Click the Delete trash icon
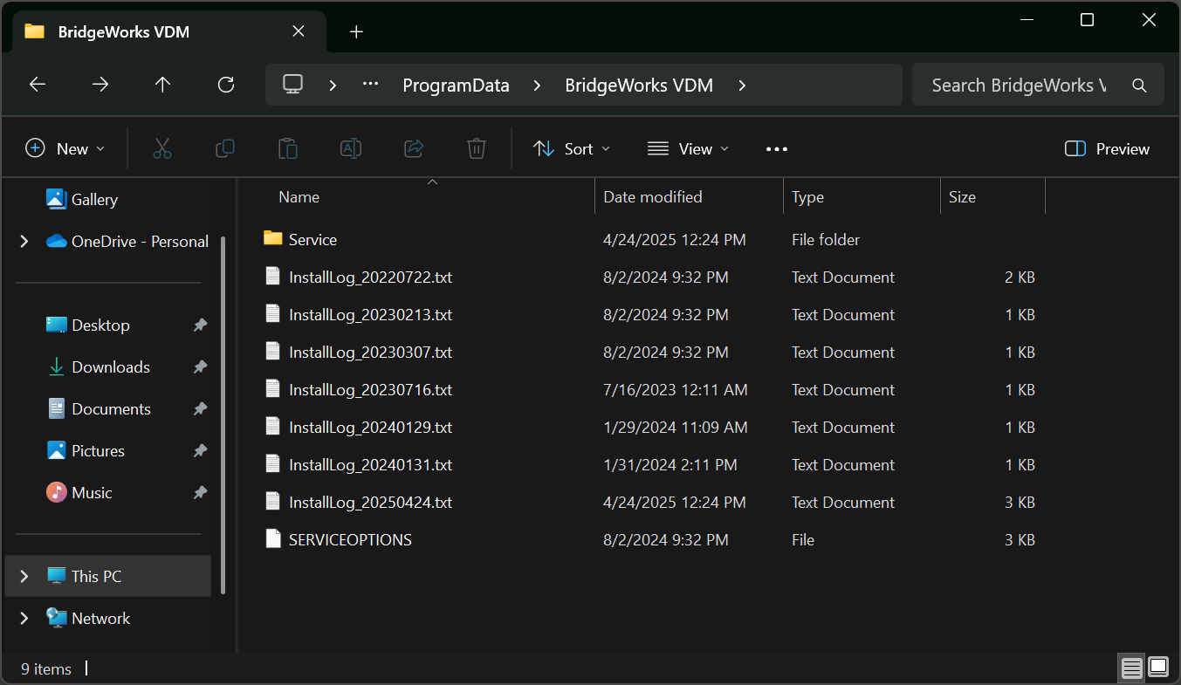1181x685 pixels. (477, 148)
